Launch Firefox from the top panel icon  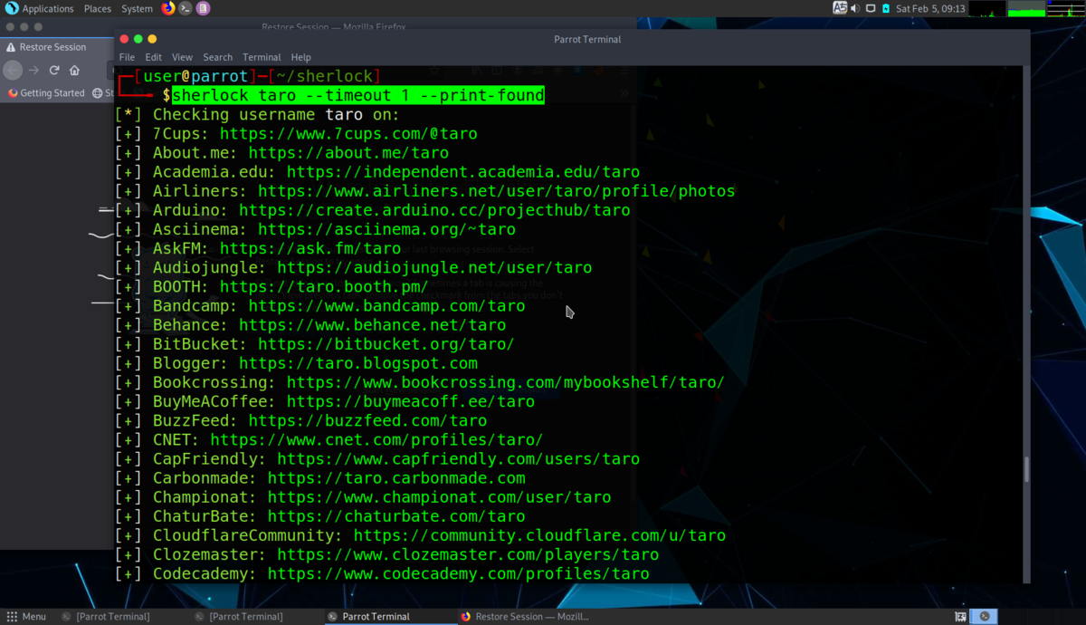click(x=168, y=8)
